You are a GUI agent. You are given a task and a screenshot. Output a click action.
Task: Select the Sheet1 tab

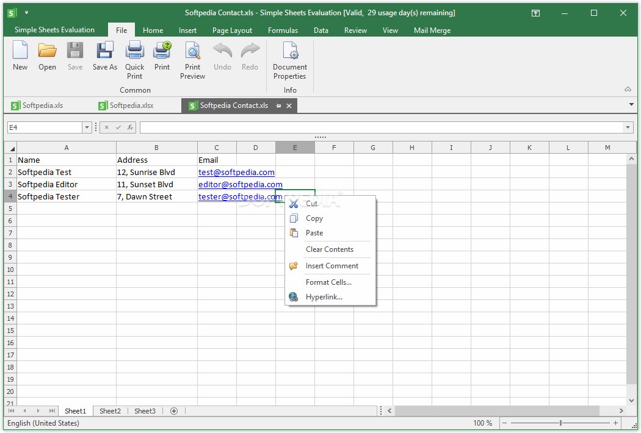75,411
